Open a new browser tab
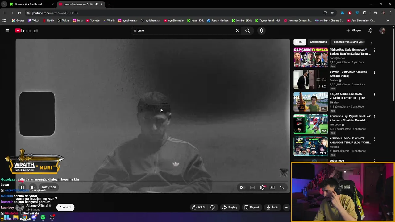This screenshot has height=222, width=395. point(109,4)
